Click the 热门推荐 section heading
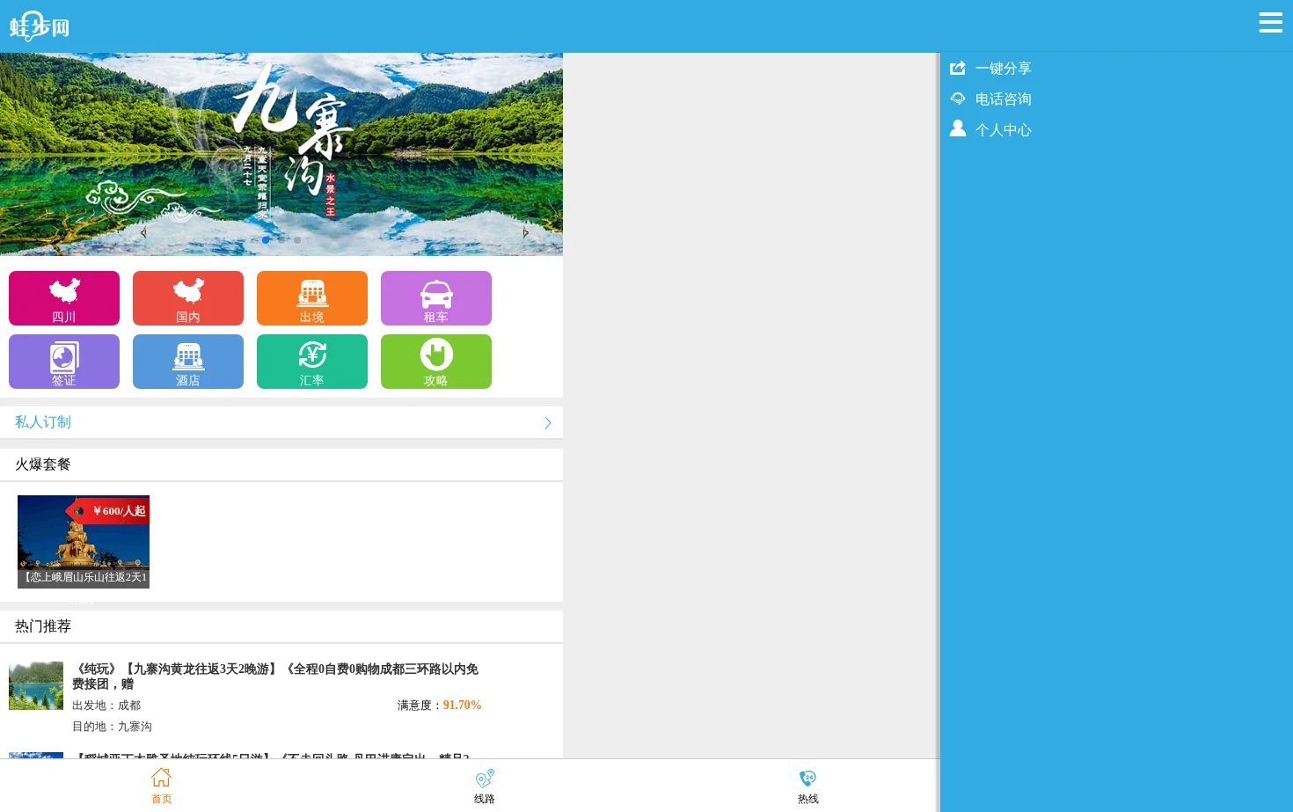Viewport: 1293px width, 812px height. 43,626
